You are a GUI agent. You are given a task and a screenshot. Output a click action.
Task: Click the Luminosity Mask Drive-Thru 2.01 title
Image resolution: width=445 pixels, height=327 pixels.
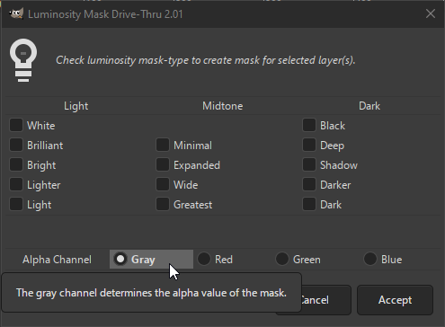point(105,14)
